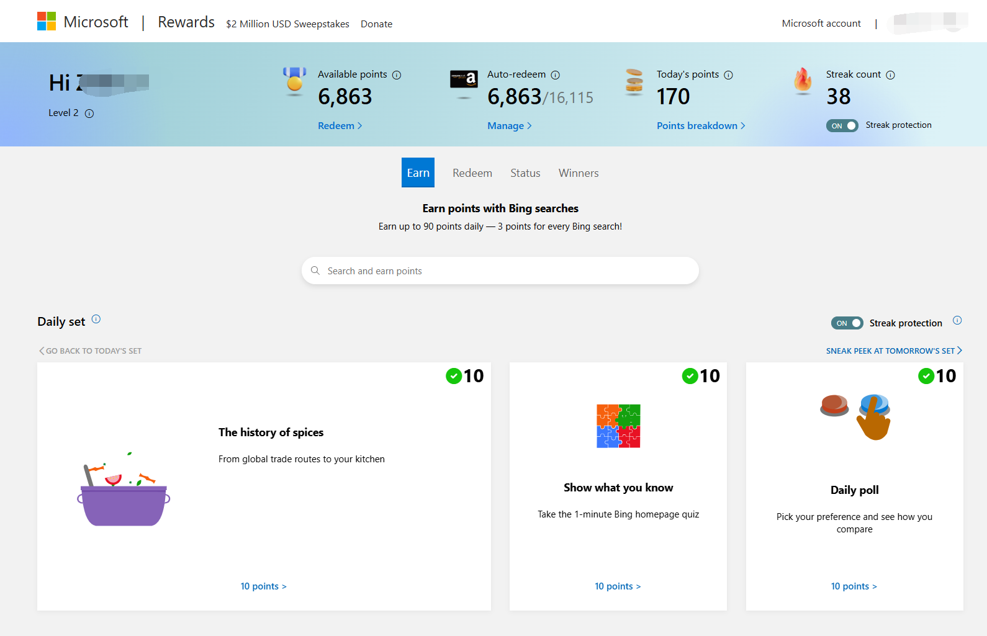
Task: Click the spice pot illustration
Action: tap(124, 490)
